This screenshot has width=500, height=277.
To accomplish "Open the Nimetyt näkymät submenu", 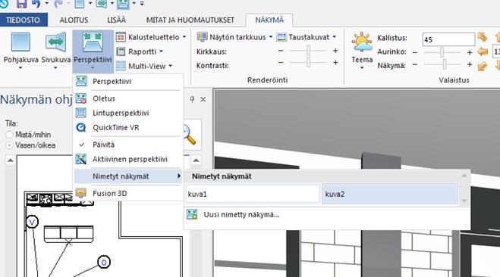I will pyautogui.click(x=127, y=176).
